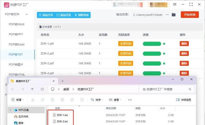
Task: Delete 文件-3.pdf with its 删除 button
Action: coord(184,63)
